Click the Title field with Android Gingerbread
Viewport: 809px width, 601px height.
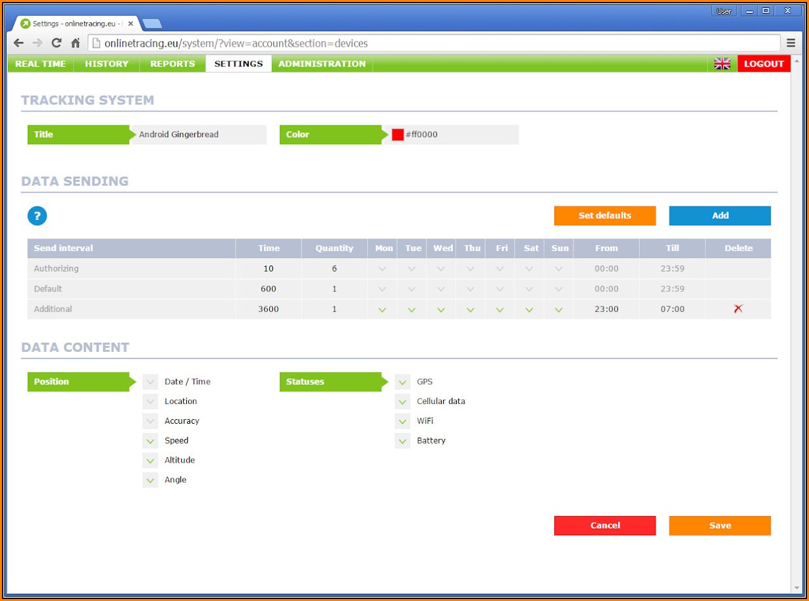[197, 134]
